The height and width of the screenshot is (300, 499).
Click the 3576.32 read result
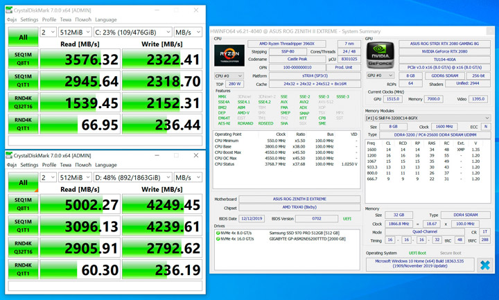coord(80,59)
